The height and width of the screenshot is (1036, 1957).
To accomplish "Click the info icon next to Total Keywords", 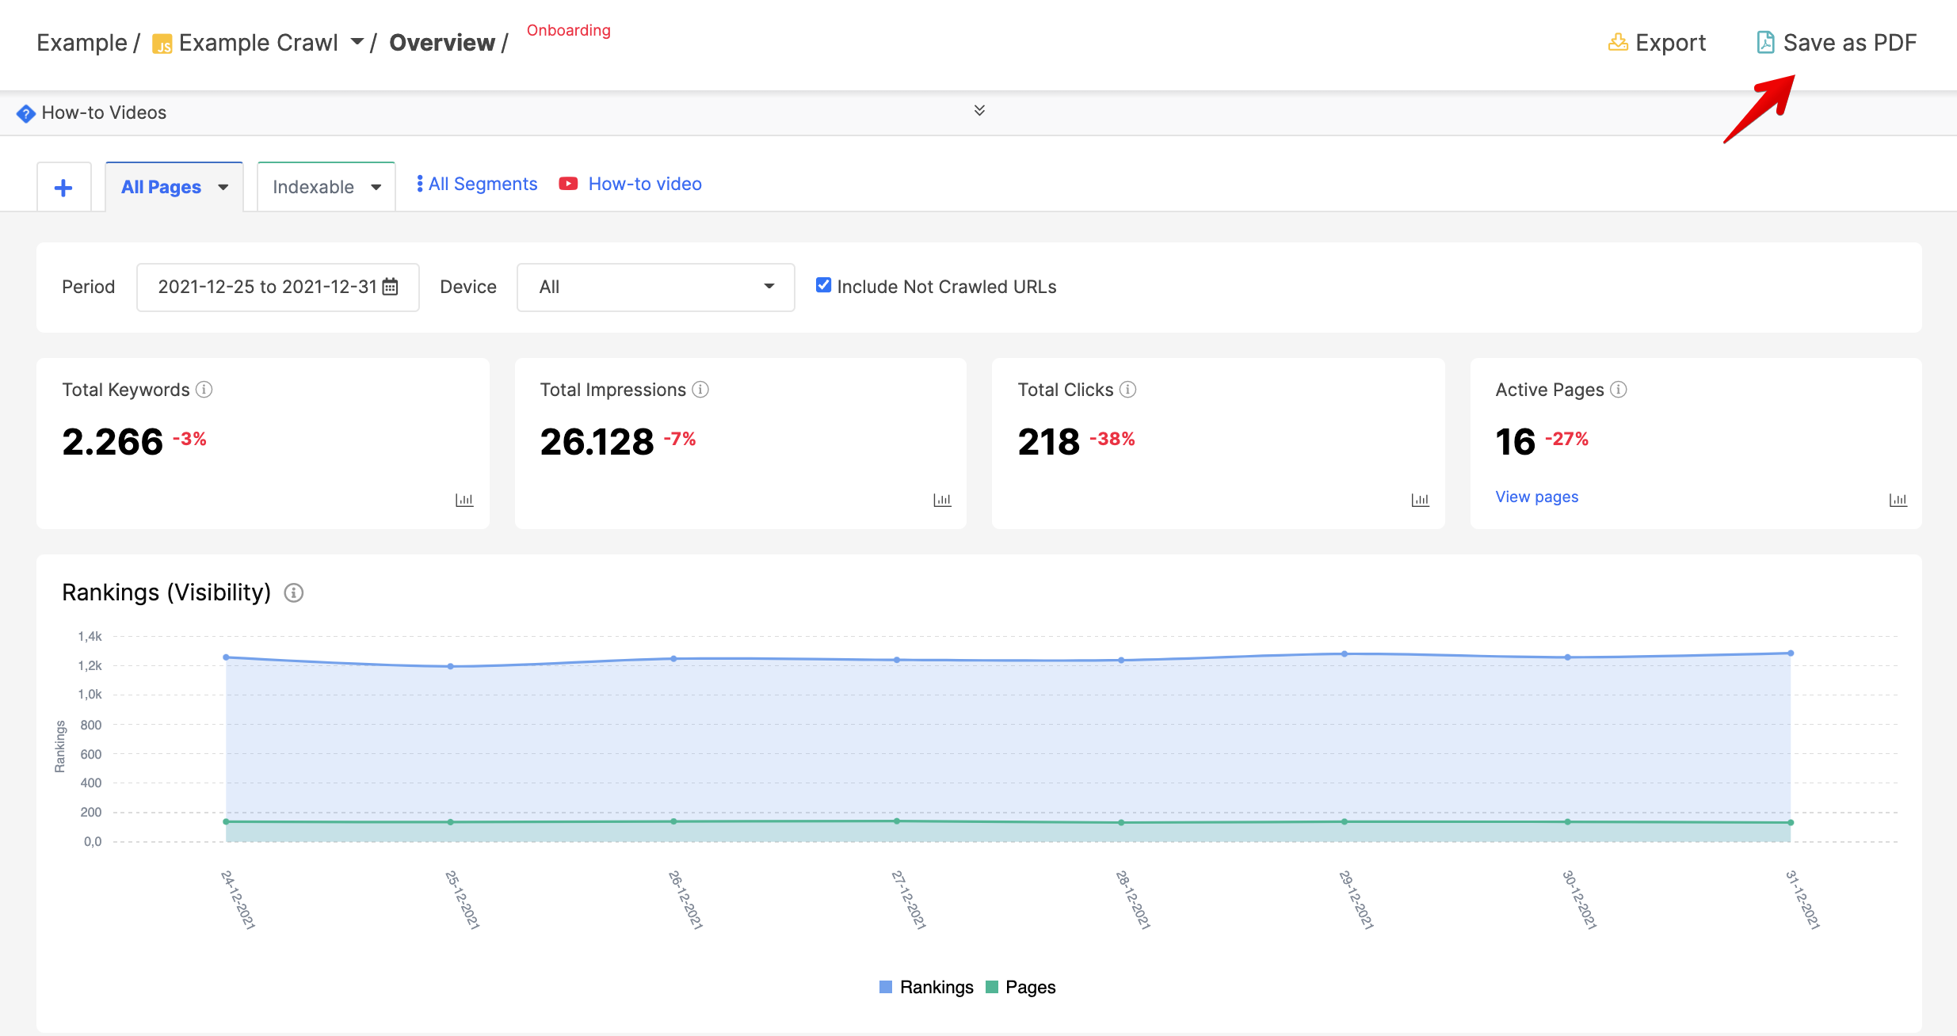I will click(x=204, y=389).
